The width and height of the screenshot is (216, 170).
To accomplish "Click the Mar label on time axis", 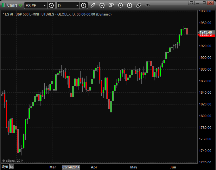I will (53, 167).
